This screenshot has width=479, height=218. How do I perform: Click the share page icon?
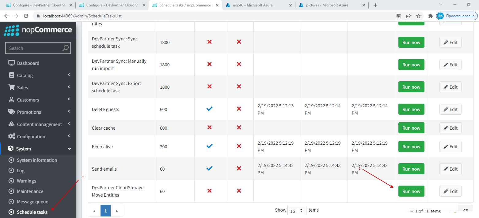[x=409, y=16]
